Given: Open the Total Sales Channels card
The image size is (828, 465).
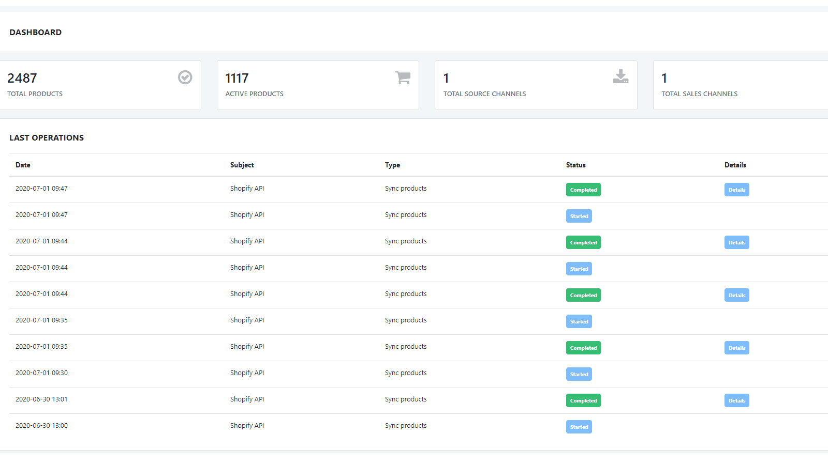Looking at the screenshot, I should [740, 85].
